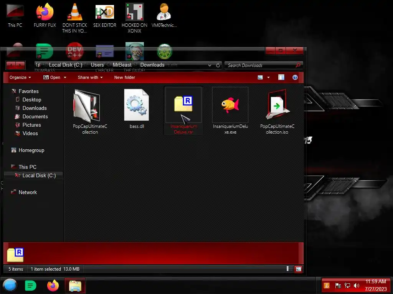
Task: Create a New folder
Action: (125, 77)
